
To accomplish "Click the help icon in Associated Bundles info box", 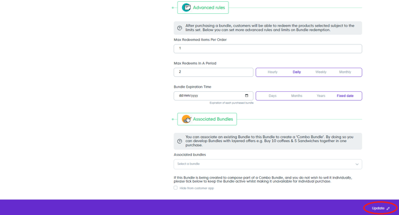I will tap(180, 141).
